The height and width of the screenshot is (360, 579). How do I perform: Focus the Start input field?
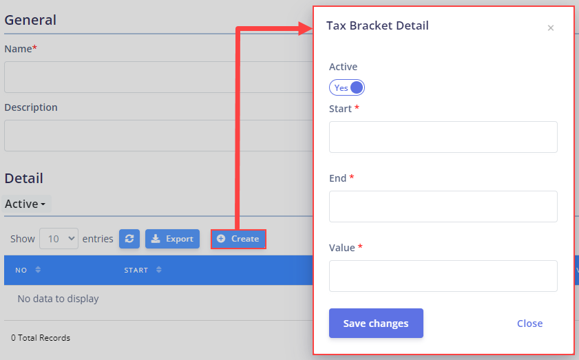(443, 137)
